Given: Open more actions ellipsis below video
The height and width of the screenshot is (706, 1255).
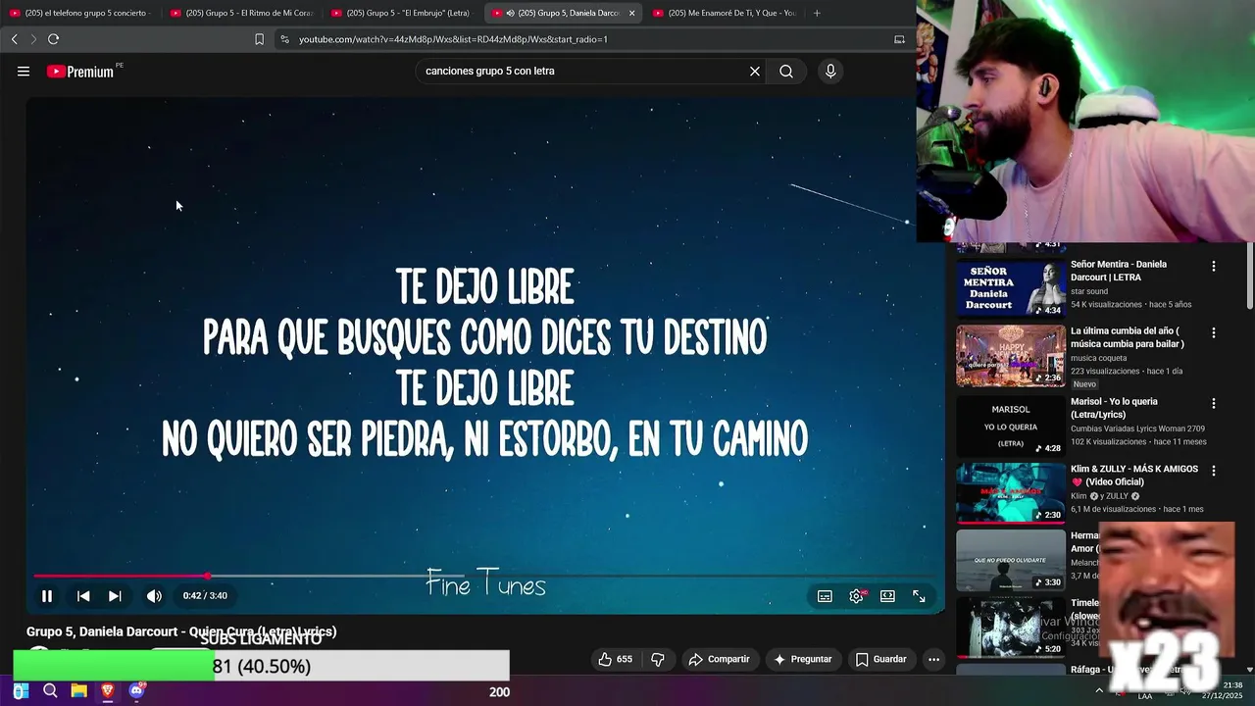Looking at the screenshot, I should tap(933, 659).
